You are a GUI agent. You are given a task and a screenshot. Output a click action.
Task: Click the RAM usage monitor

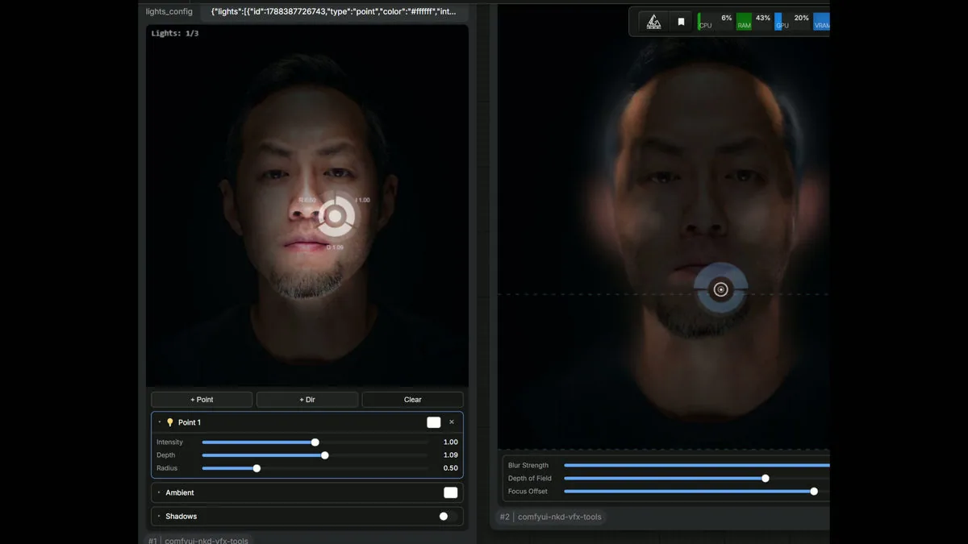754,22
